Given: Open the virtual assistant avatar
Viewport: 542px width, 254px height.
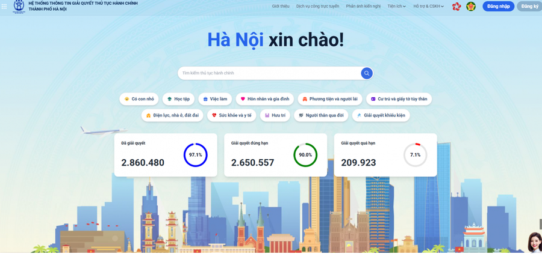Looking at the screenshot, I should 534,242.
